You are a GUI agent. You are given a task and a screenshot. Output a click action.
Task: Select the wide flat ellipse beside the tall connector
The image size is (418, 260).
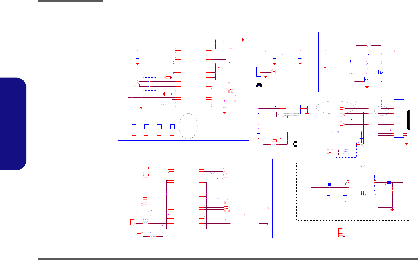335,107
